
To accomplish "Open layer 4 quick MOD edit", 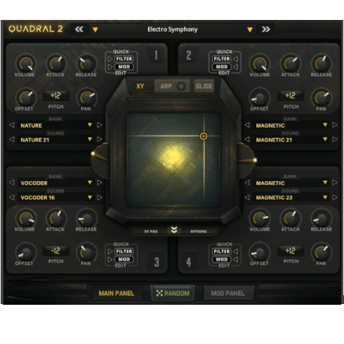I will click(222, 259).
